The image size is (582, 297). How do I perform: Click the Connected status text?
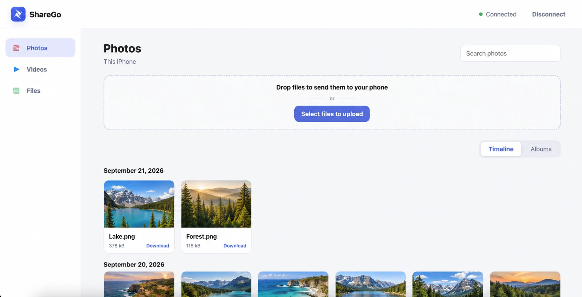[501, 14]
